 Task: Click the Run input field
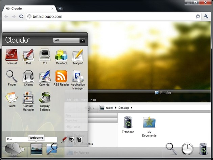(31, 139)
